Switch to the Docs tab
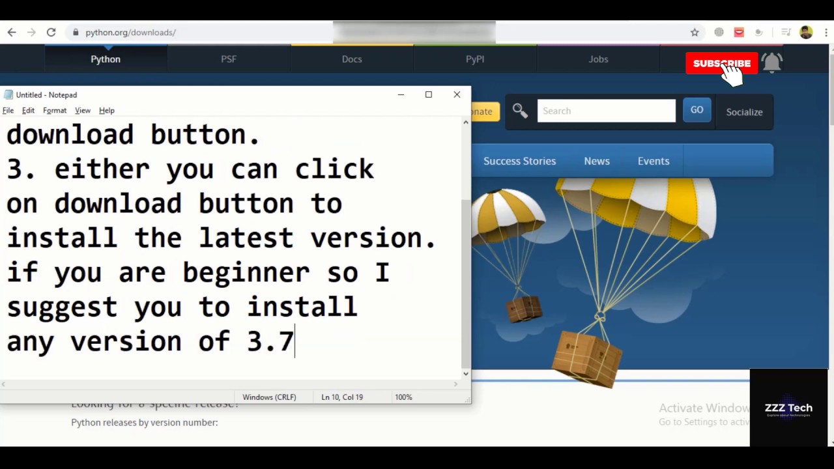Image resolution: width=834 pixels, height=469 pixels. (352, 59)
